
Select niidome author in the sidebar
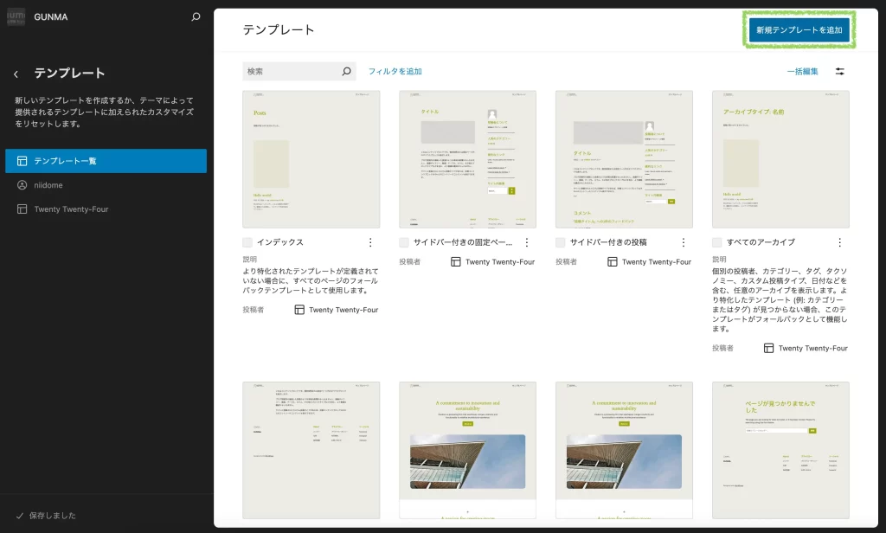(x=48, y=185)
